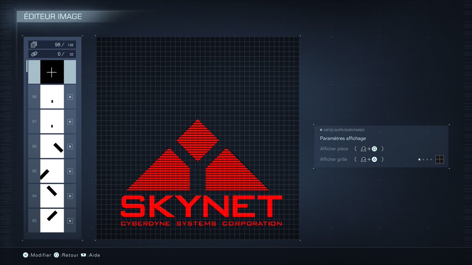This screenshot has height=265, width=472.
Task: Click row number 94 in layer list
Action: click(34, 196)
